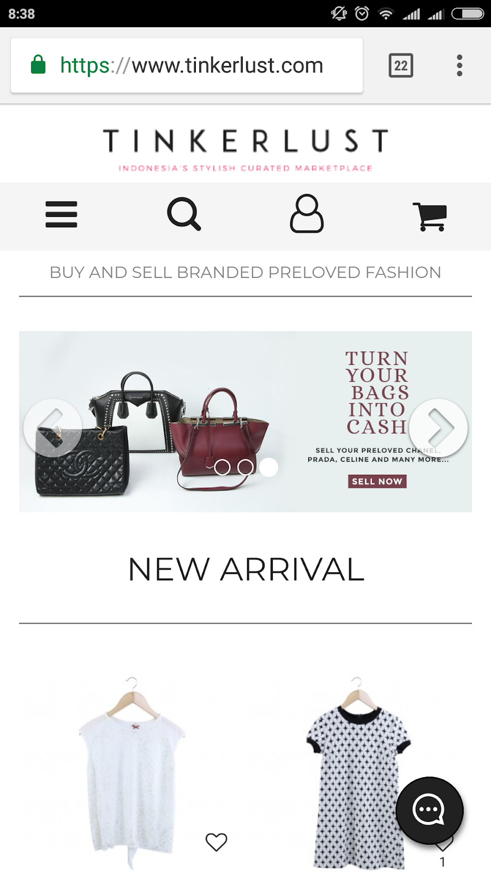View site security lock info
Screen dimensions: 491x872
38,64
